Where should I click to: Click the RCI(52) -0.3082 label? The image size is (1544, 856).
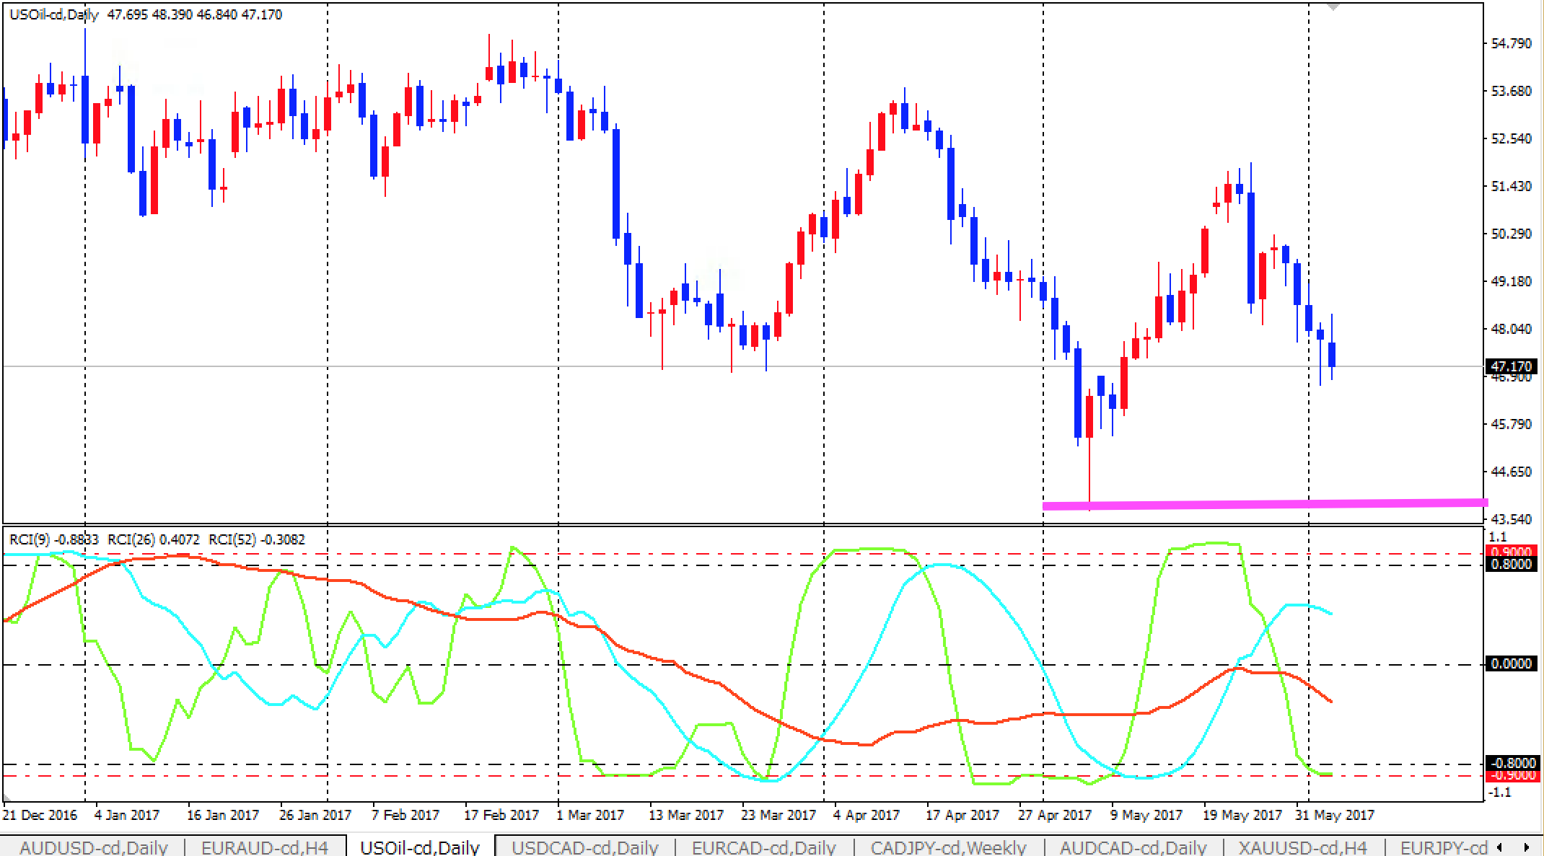coord(257,539)
